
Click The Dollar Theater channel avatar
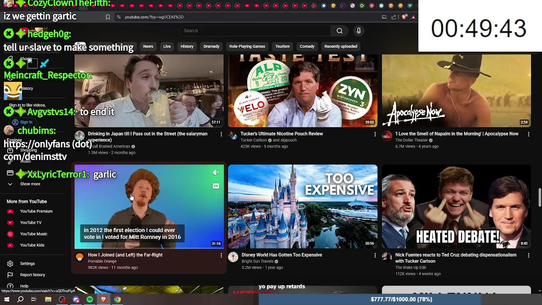tap(387, 136)
